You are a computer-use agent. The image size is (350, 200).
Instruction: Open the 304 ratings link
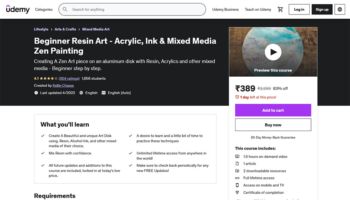[69, 78]
